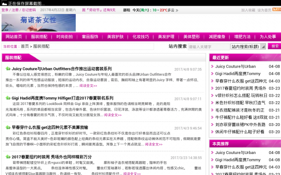Open 2017春夏纽约时装周 in 最近更新 list
This screenshot has height=175, width=281.
(x=241, y=88)
